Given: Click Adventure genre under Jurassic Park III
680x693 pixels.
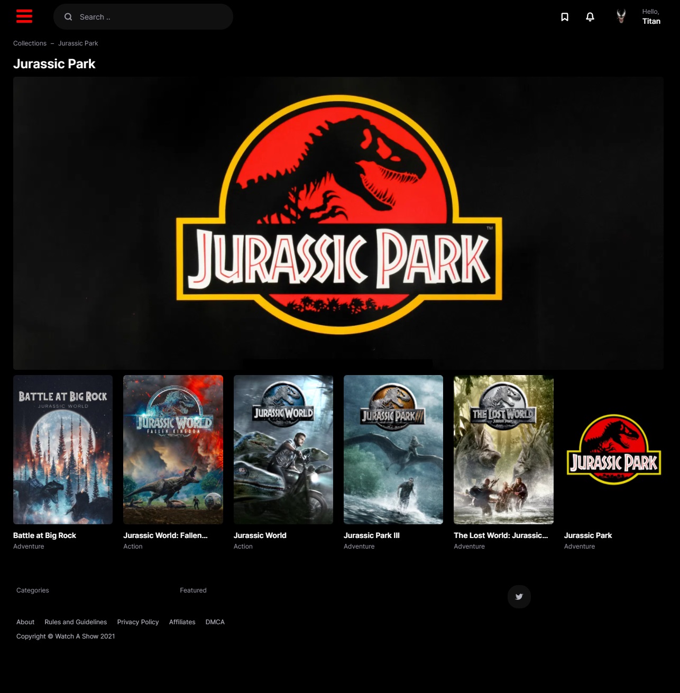Looking at the screenshot, I should coord(359,546).
